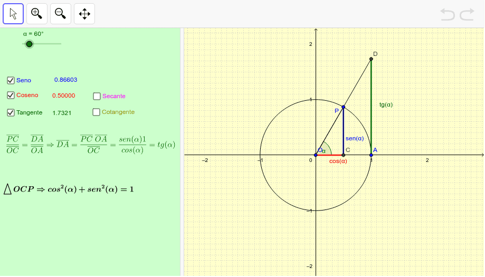Click the Coseno value 0.50000

63,95
